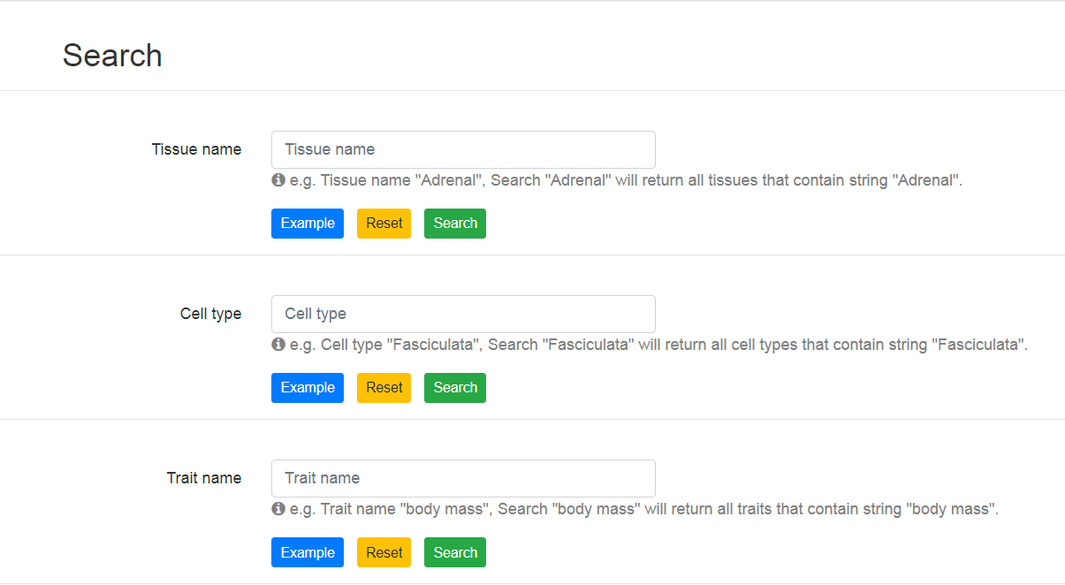Load the Example for Tissue name
The image size is (1065, 585).
tap(308, 224)
